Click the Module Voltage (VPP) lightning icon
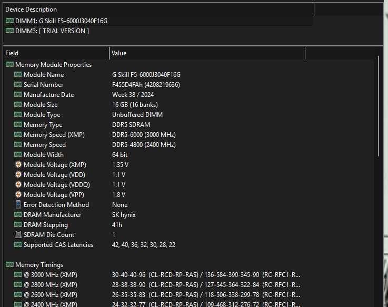Screen dimensions: 388x307 [x=18, y=195]
